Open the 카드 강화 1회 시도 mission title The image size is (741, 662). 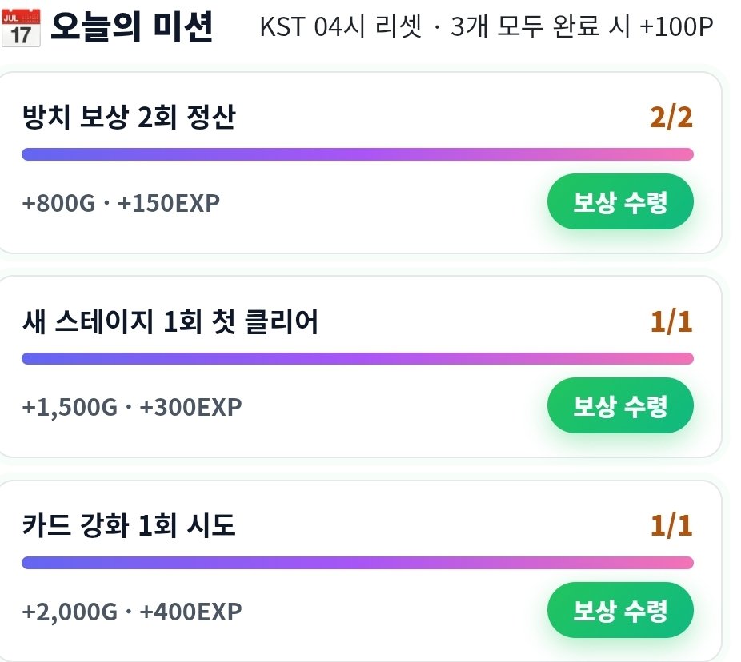[129, 525]
